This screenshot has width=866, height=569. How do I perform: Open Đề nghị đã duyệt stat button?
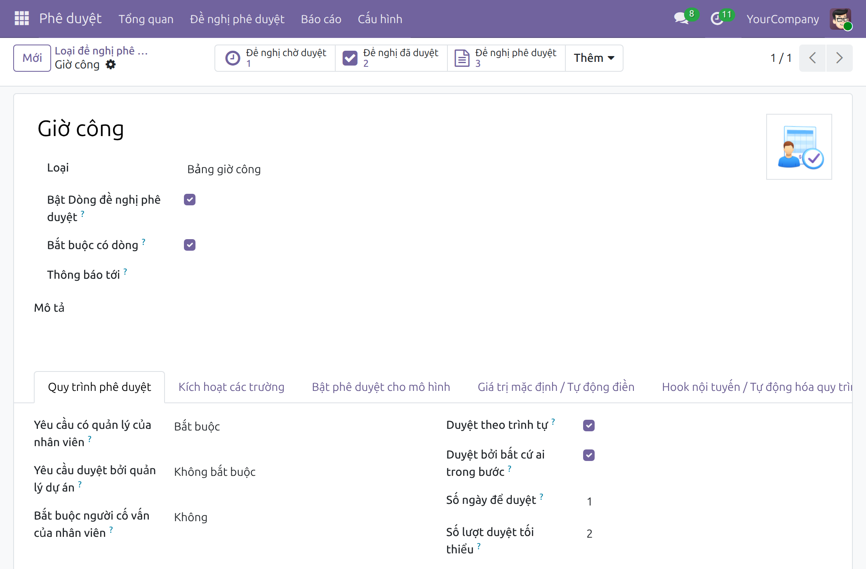click(391, 58)
